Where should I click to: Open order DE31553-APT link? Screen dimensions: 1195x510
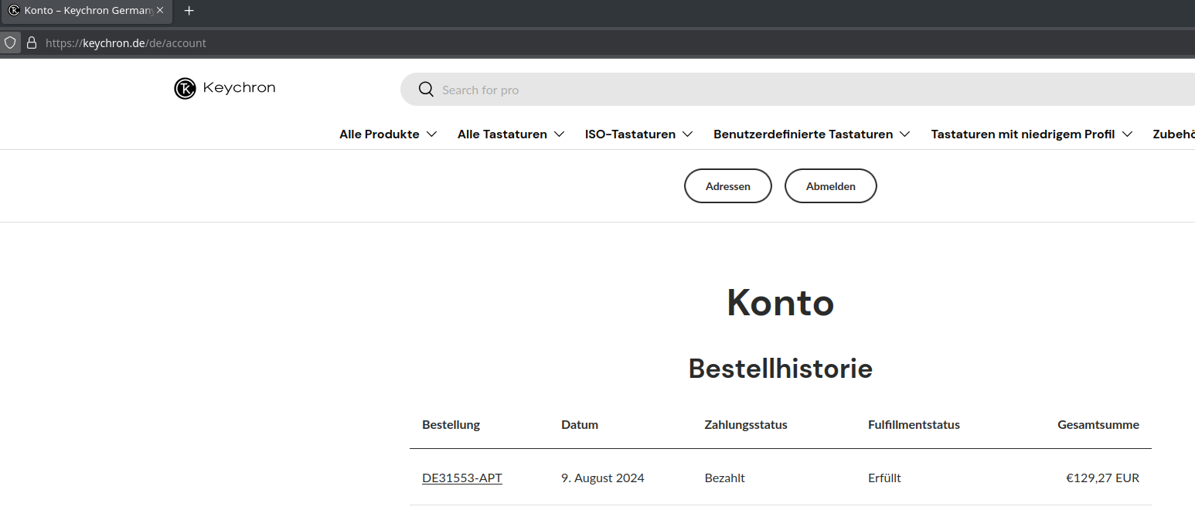click(x=462, y=478)
